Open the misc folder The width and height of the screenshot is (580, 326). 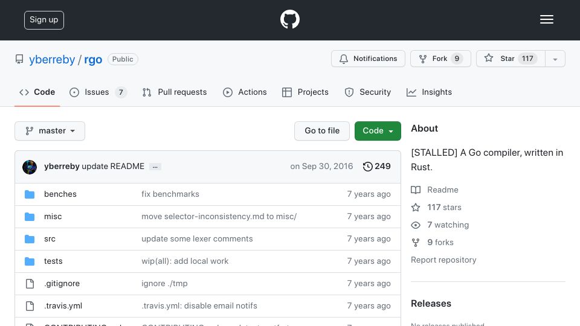coord(53,217)
